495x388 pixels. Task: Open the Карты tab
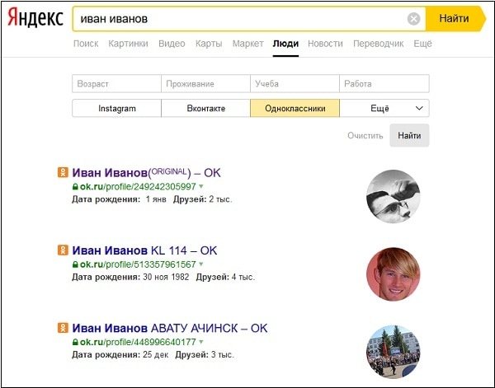point(209,44)
